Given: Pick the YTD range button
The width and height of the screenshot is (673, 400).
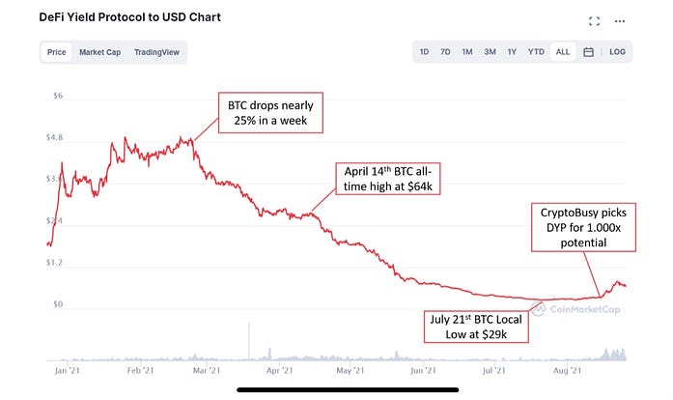Looking at the screenshot, I should pyautogui.click(x=536, y=52).
